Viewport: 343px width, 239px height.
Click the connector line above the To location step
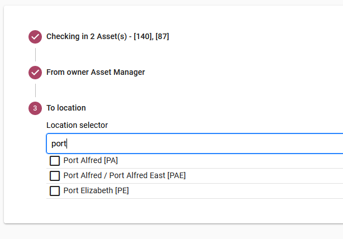coord(35,90)
